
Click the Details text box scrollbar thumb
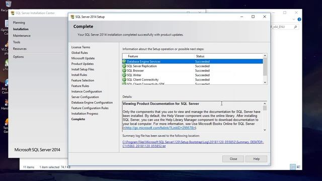pyautogui.click(x=265, y=108)
